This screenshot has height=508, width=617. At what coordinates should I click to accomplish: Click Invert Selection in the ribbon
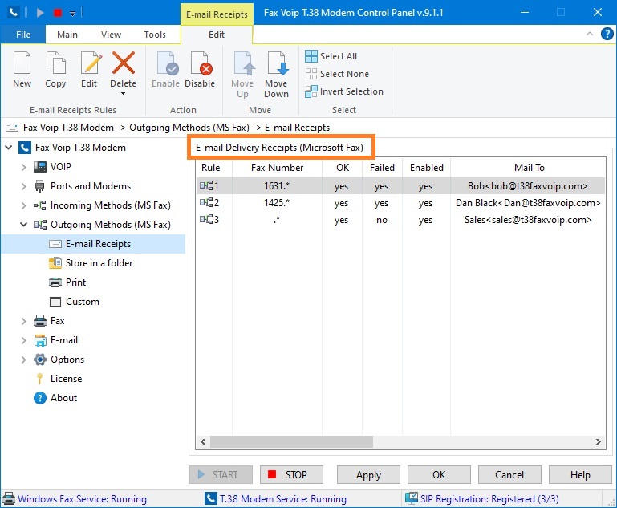[x=344, y=91]
